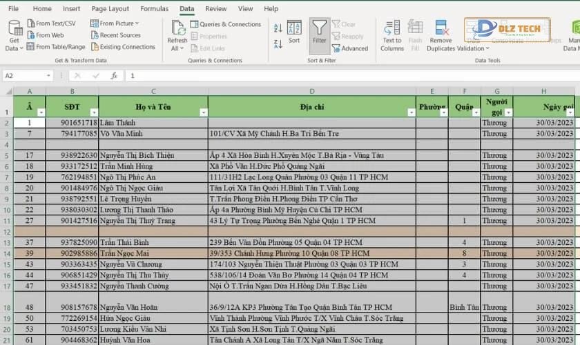Image resolution: width=580 pixels, height=345 pixels.
Task: Open Advanced filter options
Action: [x=349, y=48]
